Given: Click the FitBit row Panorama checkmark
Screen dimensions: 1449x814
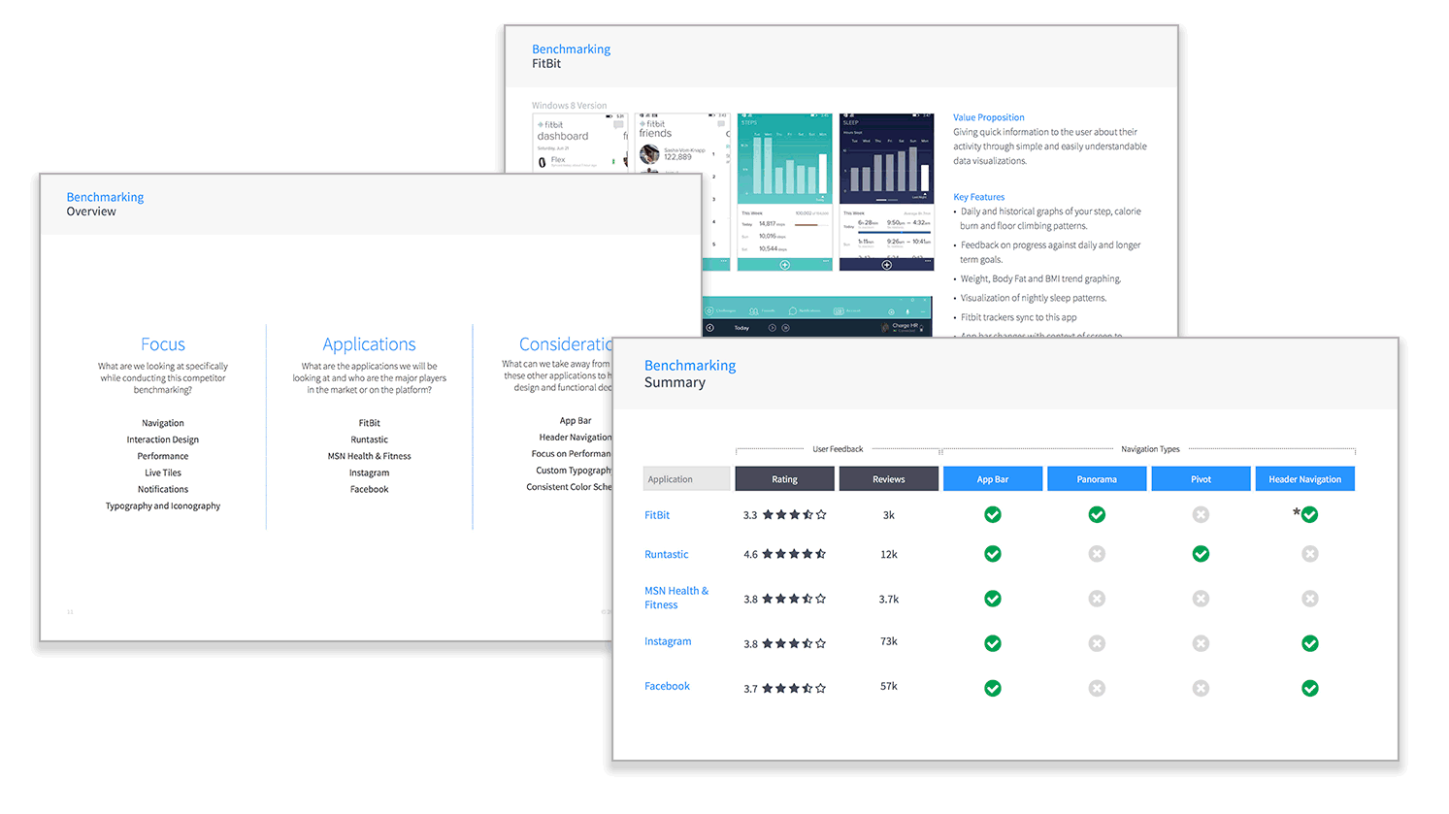Looking at the screenshot, I should [1097, 514].
